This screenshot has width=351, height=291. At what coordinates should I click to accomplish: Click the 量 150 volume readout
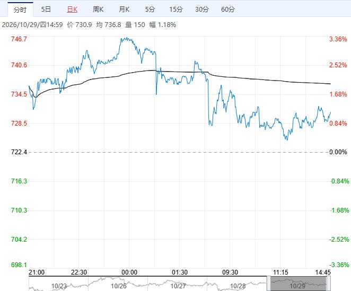(135, 24)
